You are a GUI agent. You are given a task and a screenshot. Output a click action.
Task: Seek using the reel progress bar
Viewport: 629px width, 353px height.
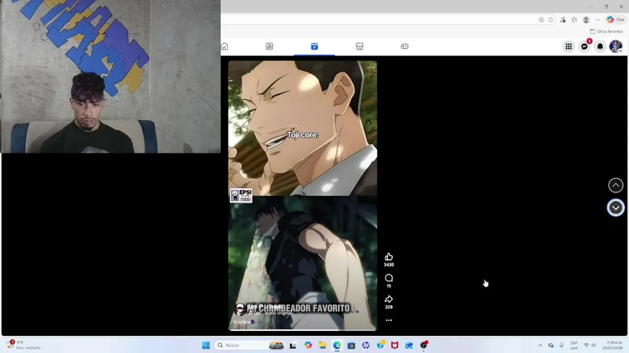click(303, 330)
